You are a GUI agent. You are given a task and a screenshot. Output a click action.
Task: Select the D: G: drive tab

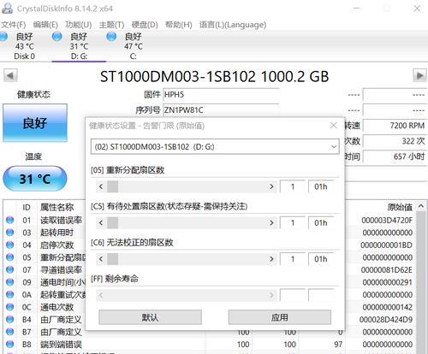point(79,46)
